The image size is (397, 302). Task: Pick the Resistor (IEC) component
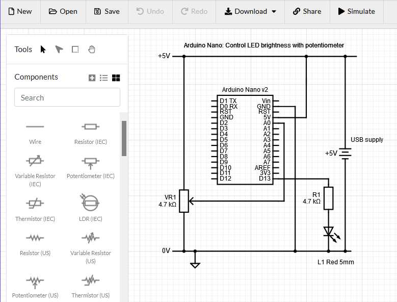pyautogui.click(x=91, y=133)
